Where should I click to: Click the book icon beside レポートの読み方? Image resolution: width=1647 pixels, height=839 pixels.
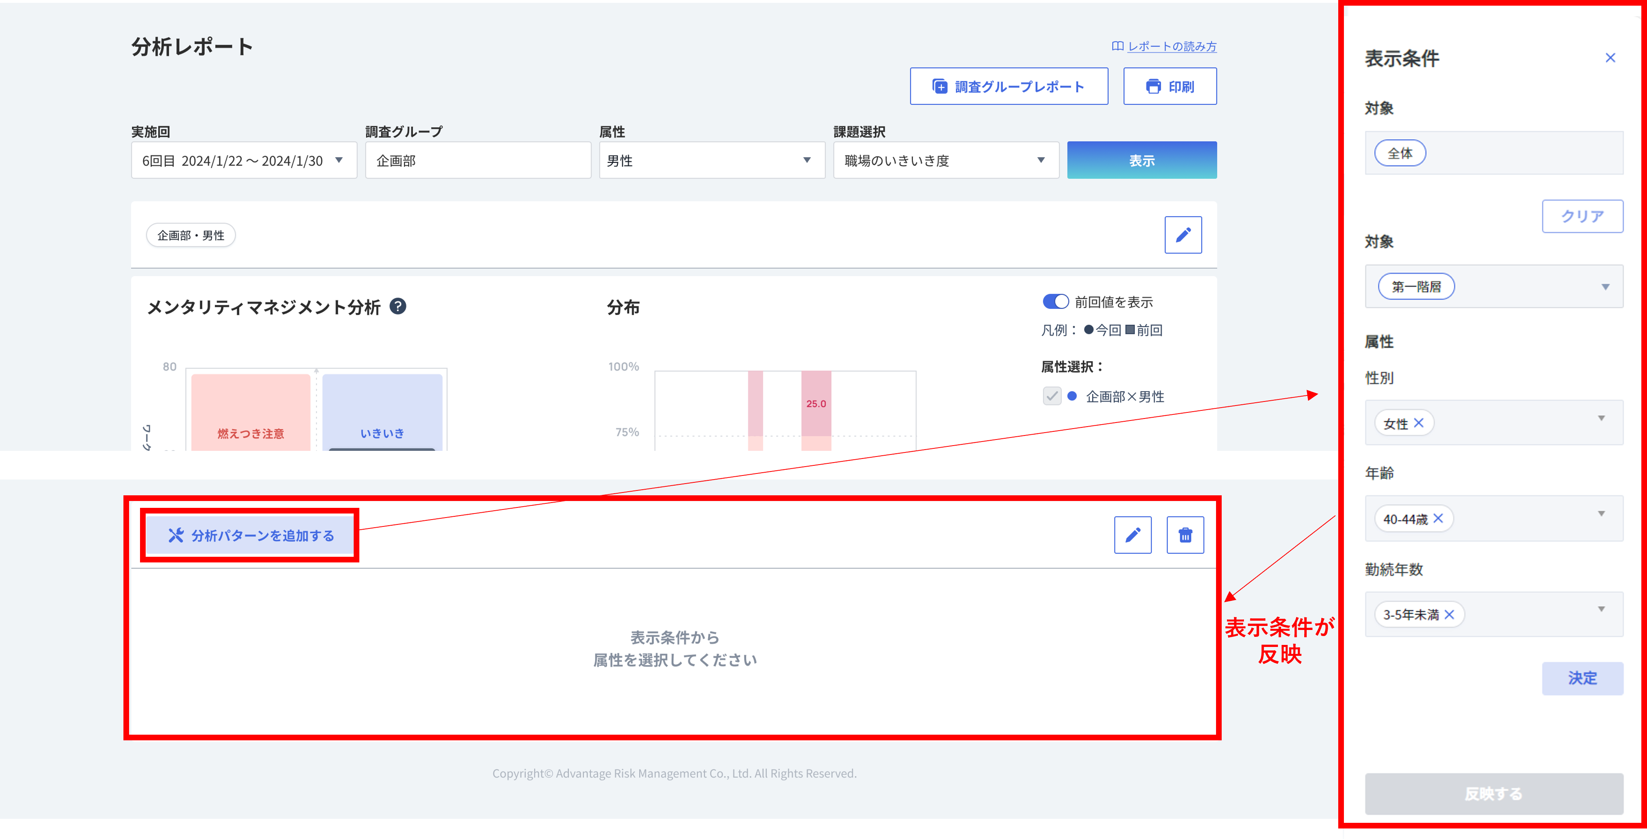(x=1117, y=46)
